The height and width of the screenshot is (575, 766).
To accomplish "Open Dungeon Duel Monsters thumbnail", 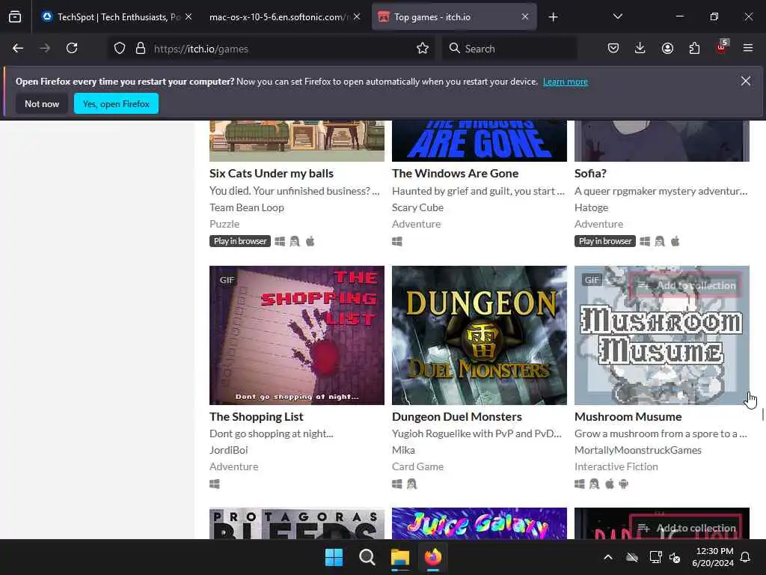I will (x=479, y=335).
